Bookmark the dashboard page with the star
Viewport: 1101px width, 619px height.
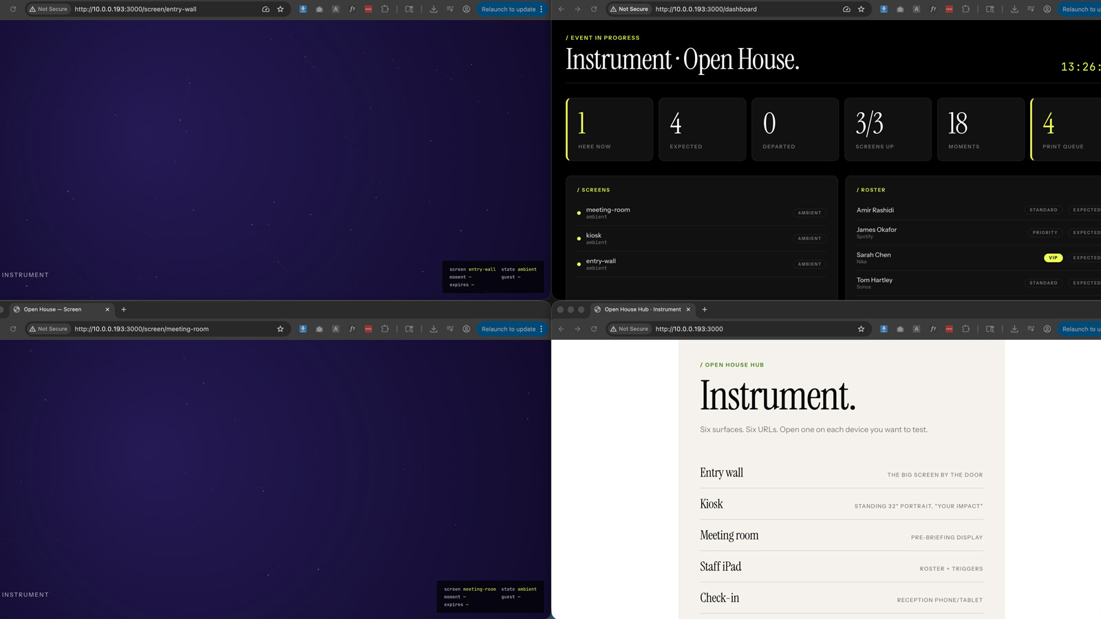coord(861,9)
